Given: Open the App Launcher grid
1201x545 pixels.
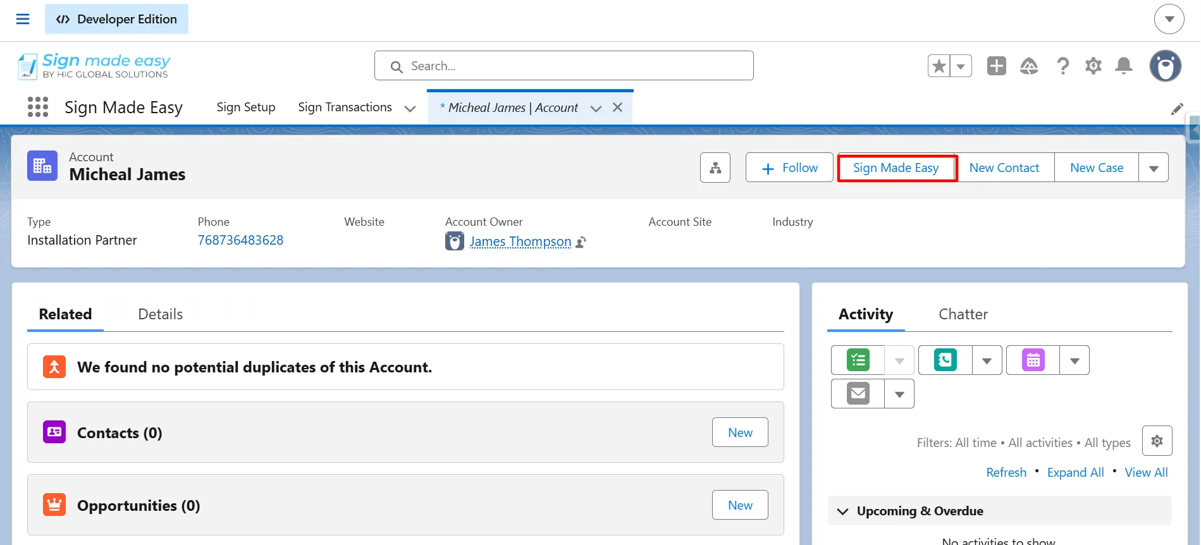Looking at the screenshot, I should 38,107.
